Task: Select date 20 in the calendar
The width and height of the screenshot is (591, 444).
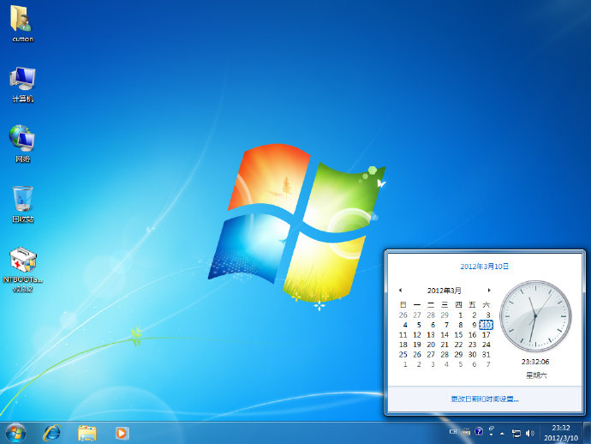Action: [431, 345]
